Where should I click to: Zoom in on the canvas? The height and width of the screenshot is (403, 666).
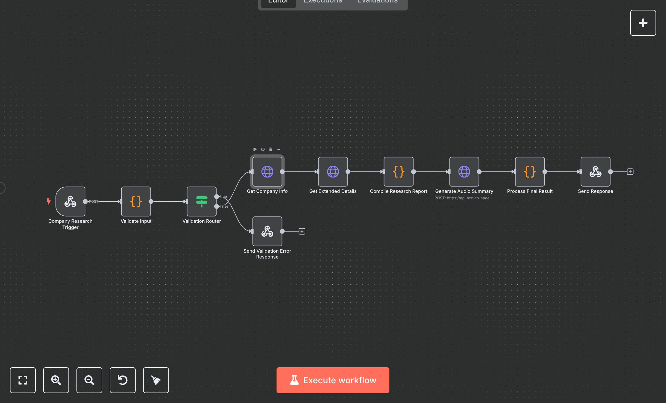pyautogui.click(x=56, y=380)
